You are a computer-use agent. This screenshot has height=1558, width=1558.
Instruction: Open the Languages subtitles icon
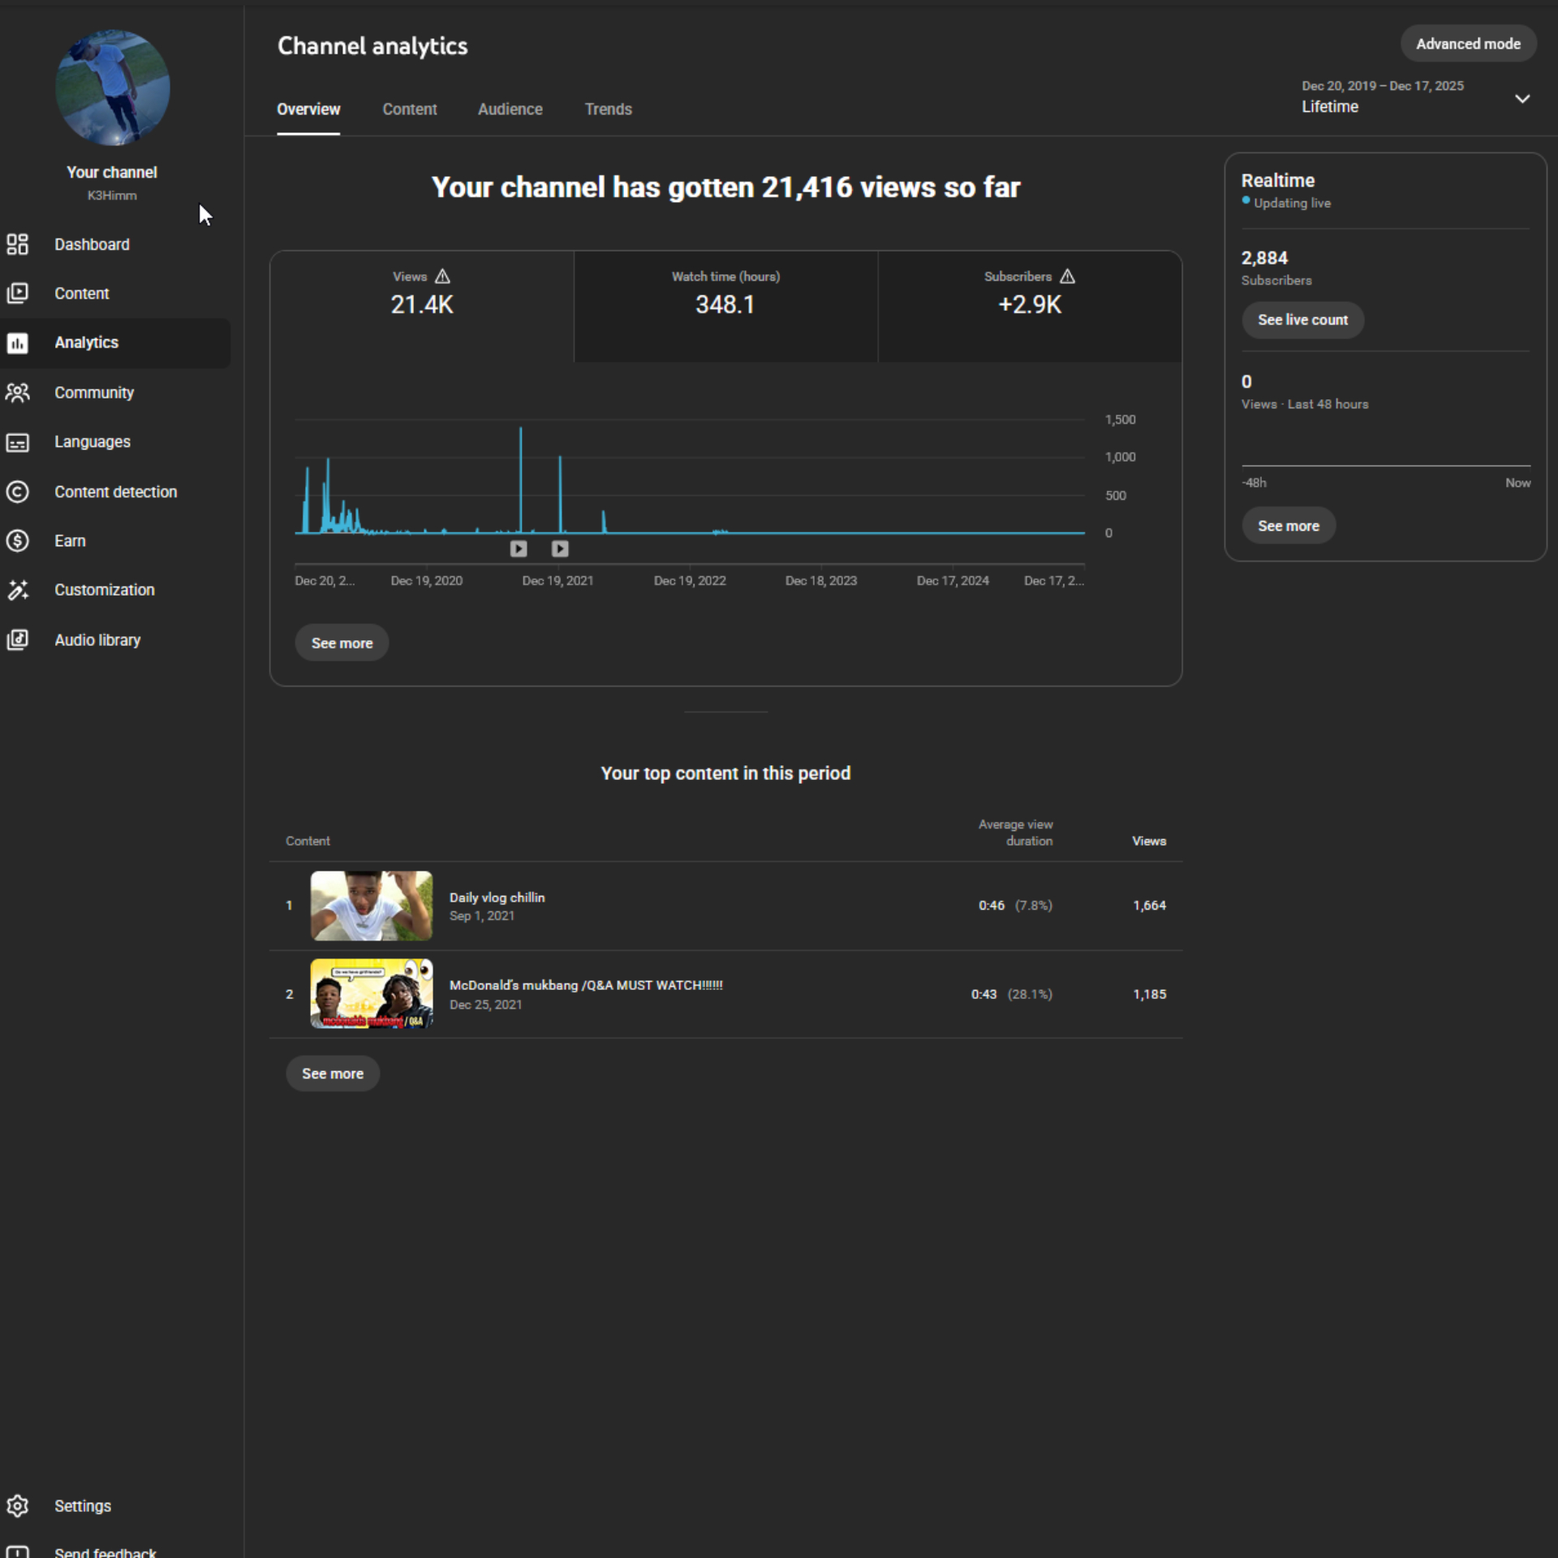18,442
